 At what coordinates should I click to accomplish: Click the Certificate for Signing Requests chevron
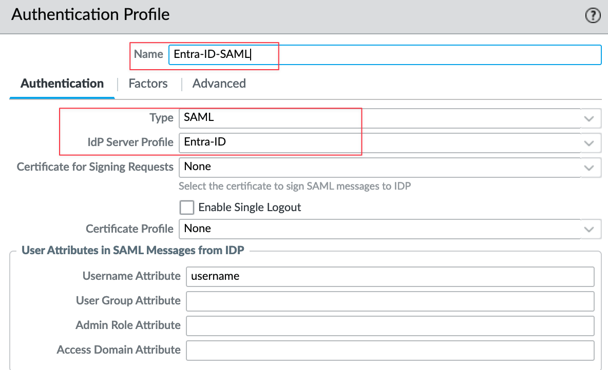click(589, 167)
